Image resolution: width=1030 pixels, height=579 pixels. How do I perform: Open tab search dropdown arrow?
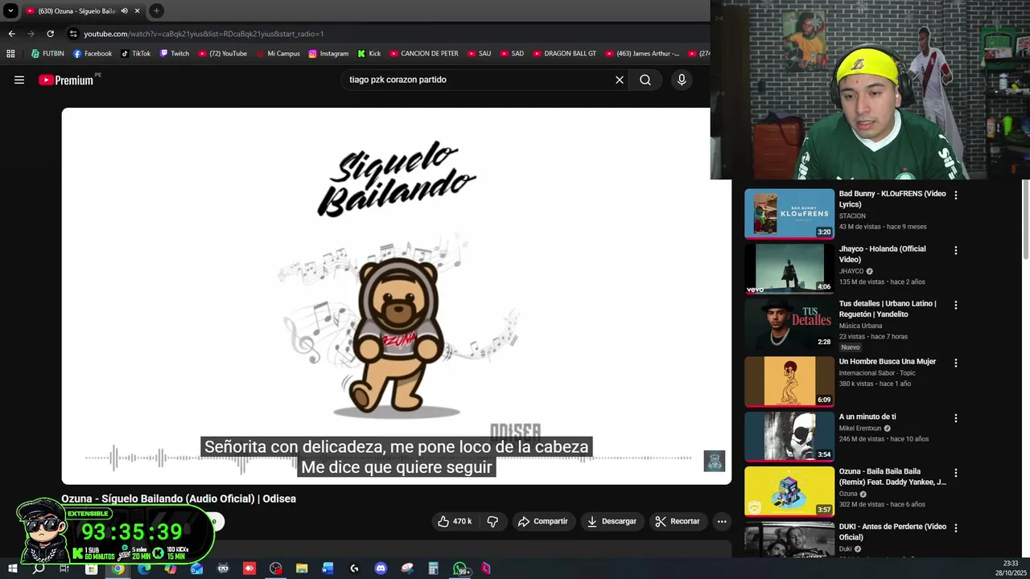coord(10,11)
